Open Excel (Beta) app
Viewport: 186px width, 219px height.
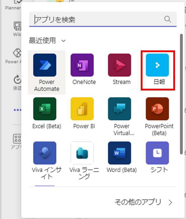point(45,109)
